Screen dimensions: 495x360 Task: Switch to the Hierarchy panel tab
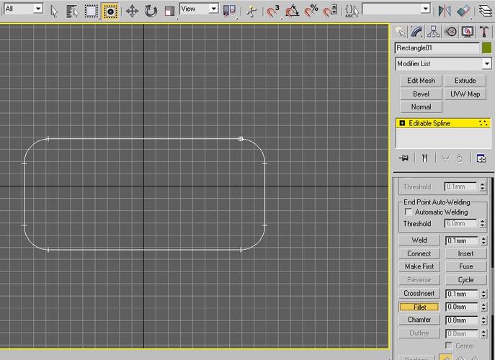point(434,32)
